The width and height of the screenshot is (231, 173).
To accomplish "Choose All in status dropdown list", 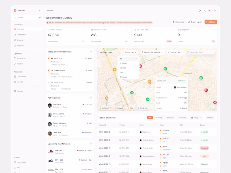I will pos(128,59).
